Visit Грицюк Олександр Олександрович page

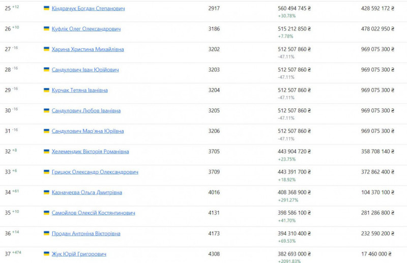click(95, 172)
